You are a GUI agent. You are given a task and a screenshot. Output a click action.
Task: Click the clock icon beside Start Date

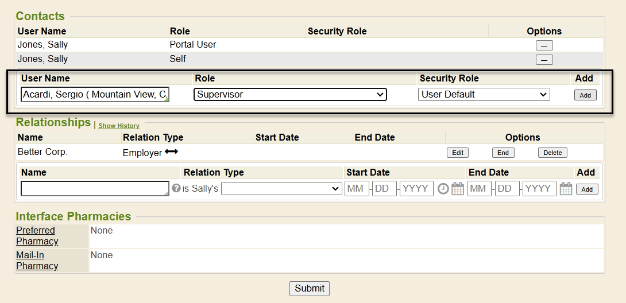[443, 189]
